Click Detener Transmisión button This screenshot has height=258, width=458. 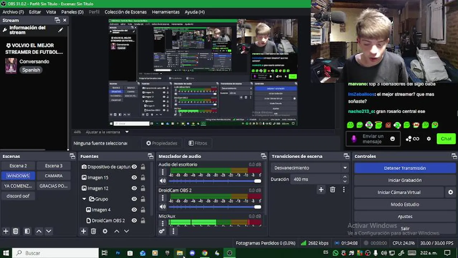[405, 168]
